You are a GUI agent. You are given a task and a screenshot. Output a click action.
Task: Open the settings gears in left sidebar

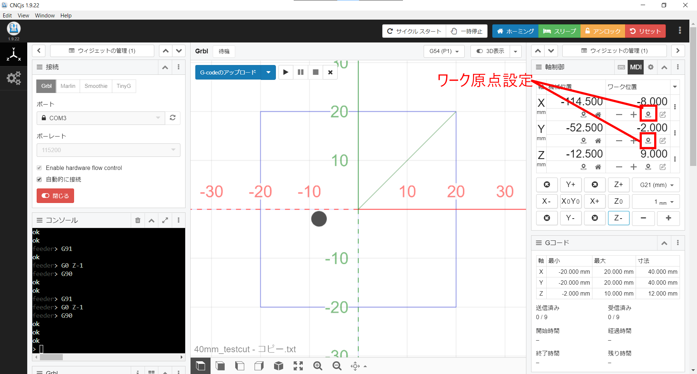(13, 78)
